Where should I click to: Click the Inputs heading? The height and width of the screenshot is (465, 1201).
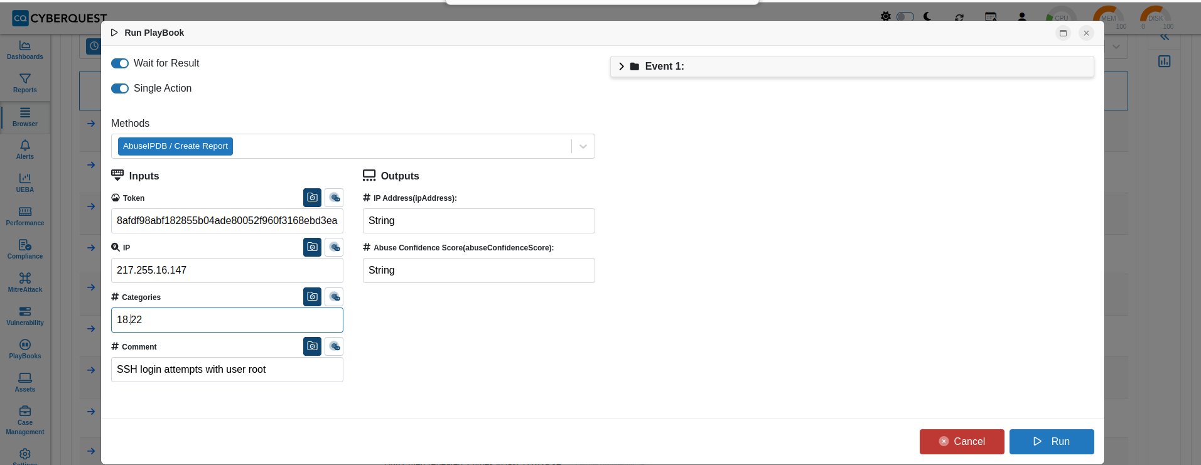click(144, 176)
